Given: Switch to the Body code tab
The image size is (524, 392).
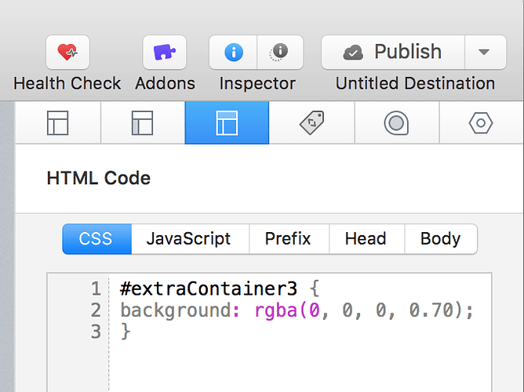Looking at the screenshot, I should coord(440,239).
